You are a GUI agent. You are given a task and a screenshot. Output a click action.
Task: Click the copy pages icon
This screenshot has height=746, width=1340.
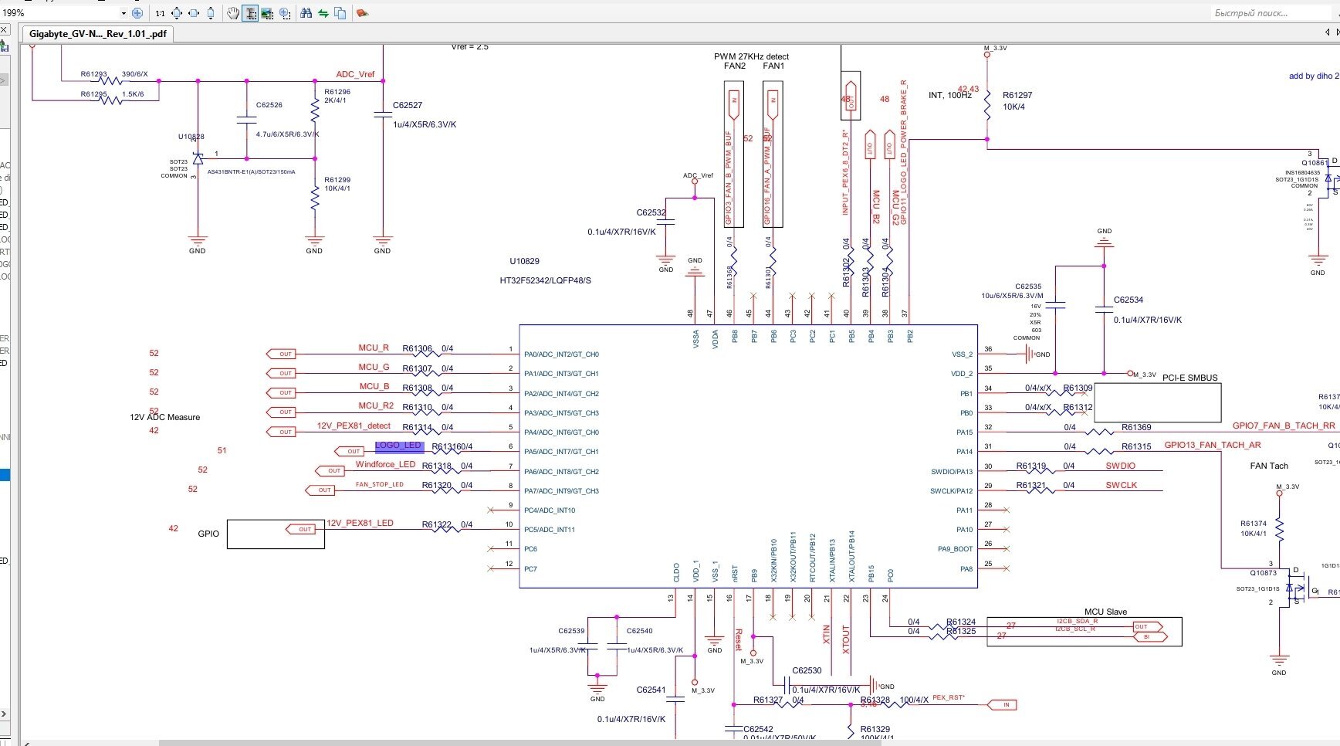click(340, 13)
